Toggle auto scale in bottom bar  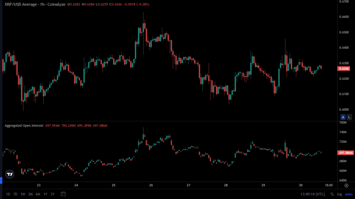click(x=348, y=194)
